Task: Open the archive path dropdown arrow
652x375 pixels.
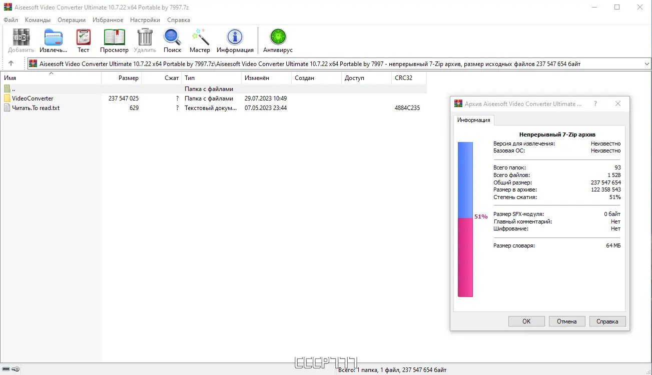Action: [647, 63]
